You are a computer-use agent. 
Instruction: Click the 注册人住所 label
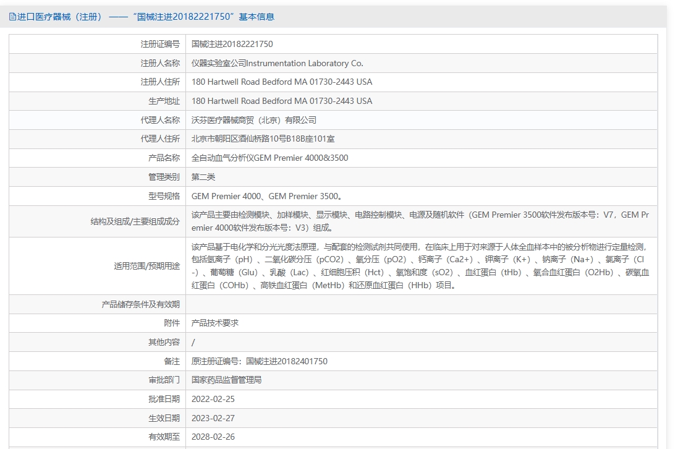click(x=160, y=82)
